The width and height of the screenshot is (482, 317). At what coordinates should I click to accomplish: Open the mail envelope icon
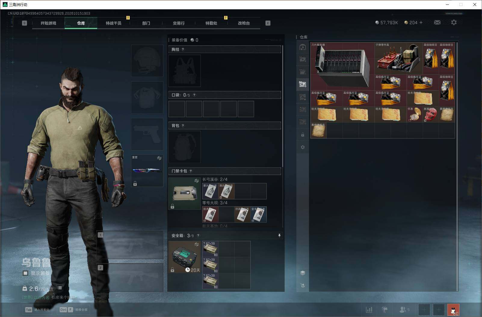pyautogui.click(x=437, y=23)
